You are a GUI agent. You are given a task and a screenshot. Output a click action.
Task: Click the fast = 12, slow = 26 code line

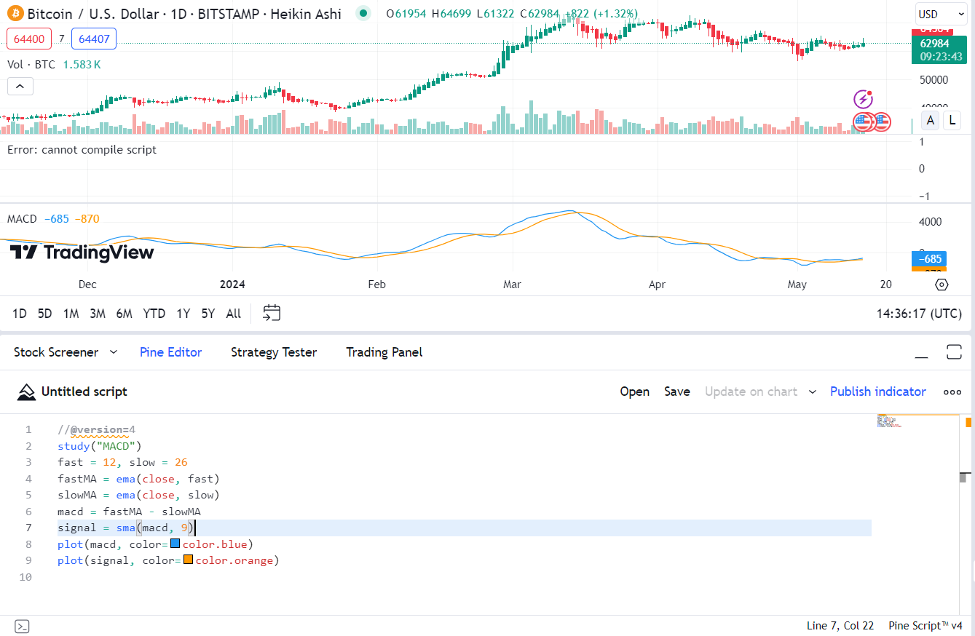click(x=123, y=462)
